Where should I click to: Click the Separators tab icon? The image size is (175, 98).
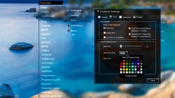120,17
